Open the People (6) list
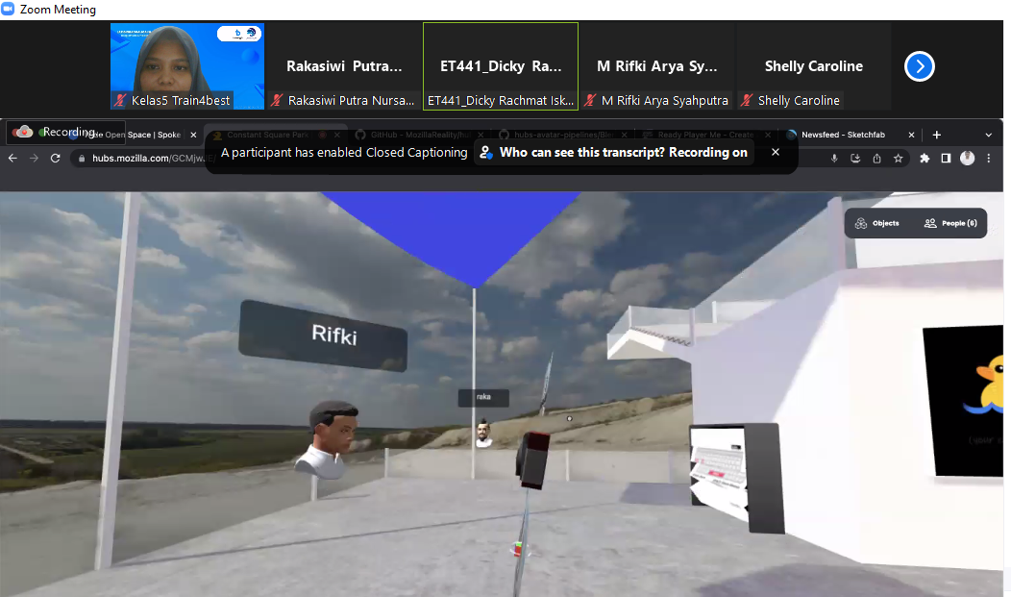 [949, 223]
